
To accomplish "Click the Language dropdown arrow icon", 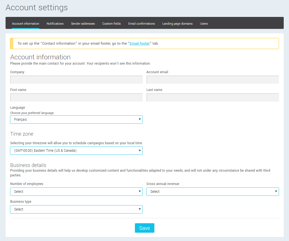I will [x=140, y=119].
